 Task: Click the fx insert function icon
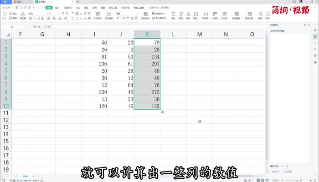(39, 27)
